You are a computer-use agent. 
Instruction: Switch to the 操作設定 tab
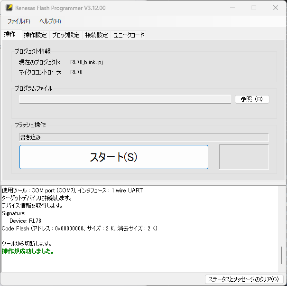(35, 35)
